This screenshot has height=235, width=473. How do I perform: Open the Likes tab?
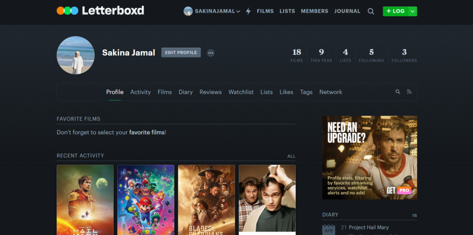(x=286, y=92)
